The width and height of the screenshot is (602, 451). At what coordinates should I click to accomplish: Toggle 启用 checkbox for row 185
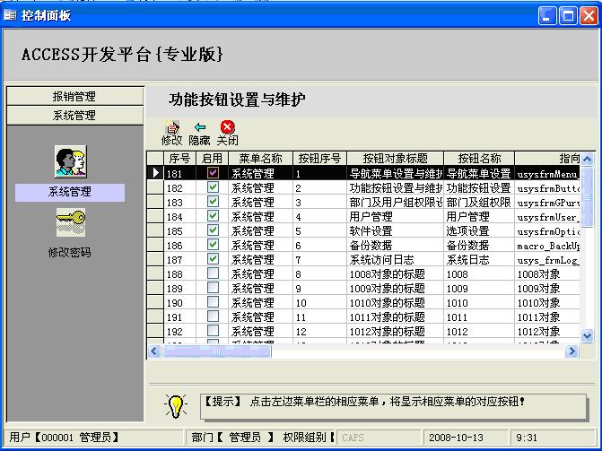coord(213,230)
